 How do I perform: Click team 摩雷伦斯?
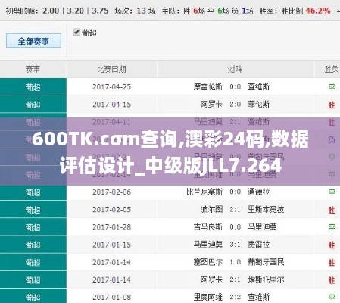(x=208, y=87)
